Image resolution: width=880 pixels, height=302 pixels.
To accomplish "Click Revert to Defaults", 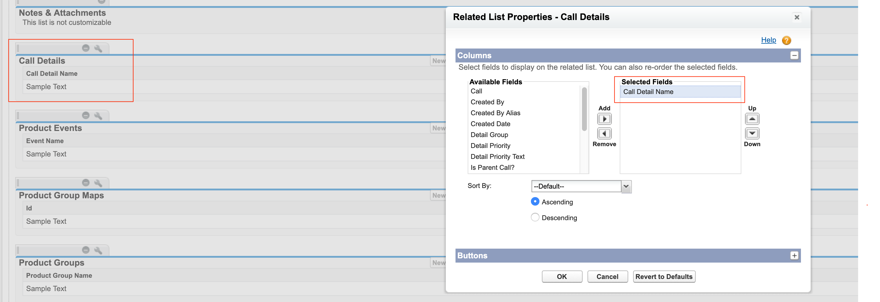I will click(x=663, y=277).
